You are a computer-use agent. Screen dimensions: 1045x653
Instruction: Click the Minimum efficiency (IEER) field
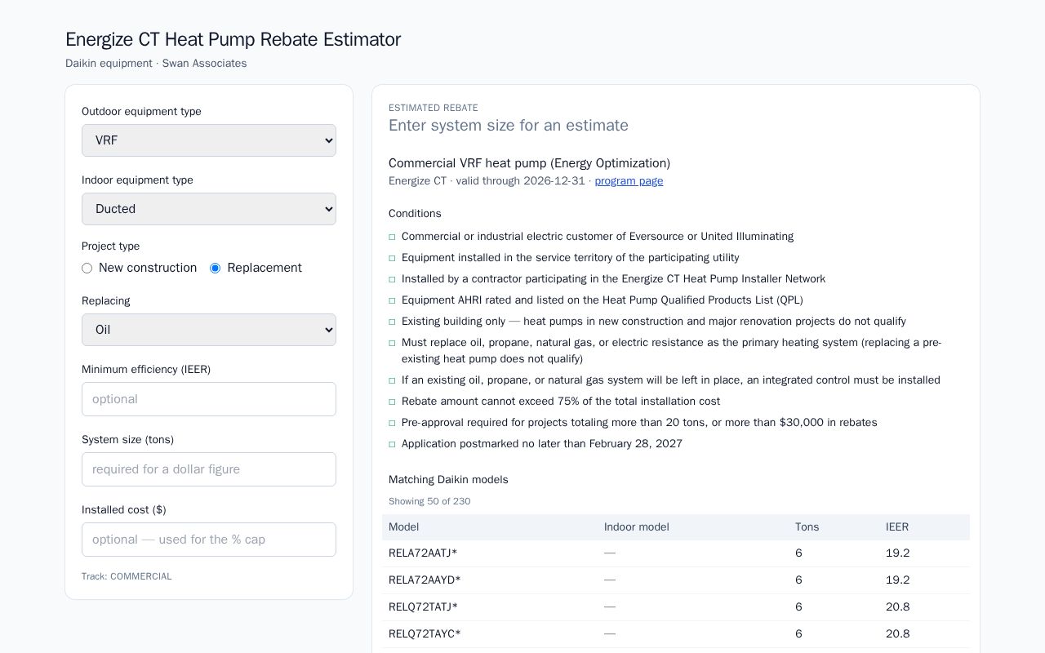[209, 399]
